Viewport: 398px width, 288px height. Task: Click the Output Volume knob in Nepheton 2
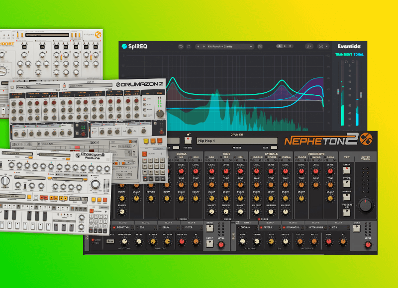pos(366,205)
